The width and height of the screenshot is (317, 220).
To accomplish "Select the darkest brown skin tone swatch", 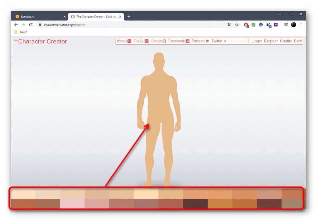I will point(195,203).
